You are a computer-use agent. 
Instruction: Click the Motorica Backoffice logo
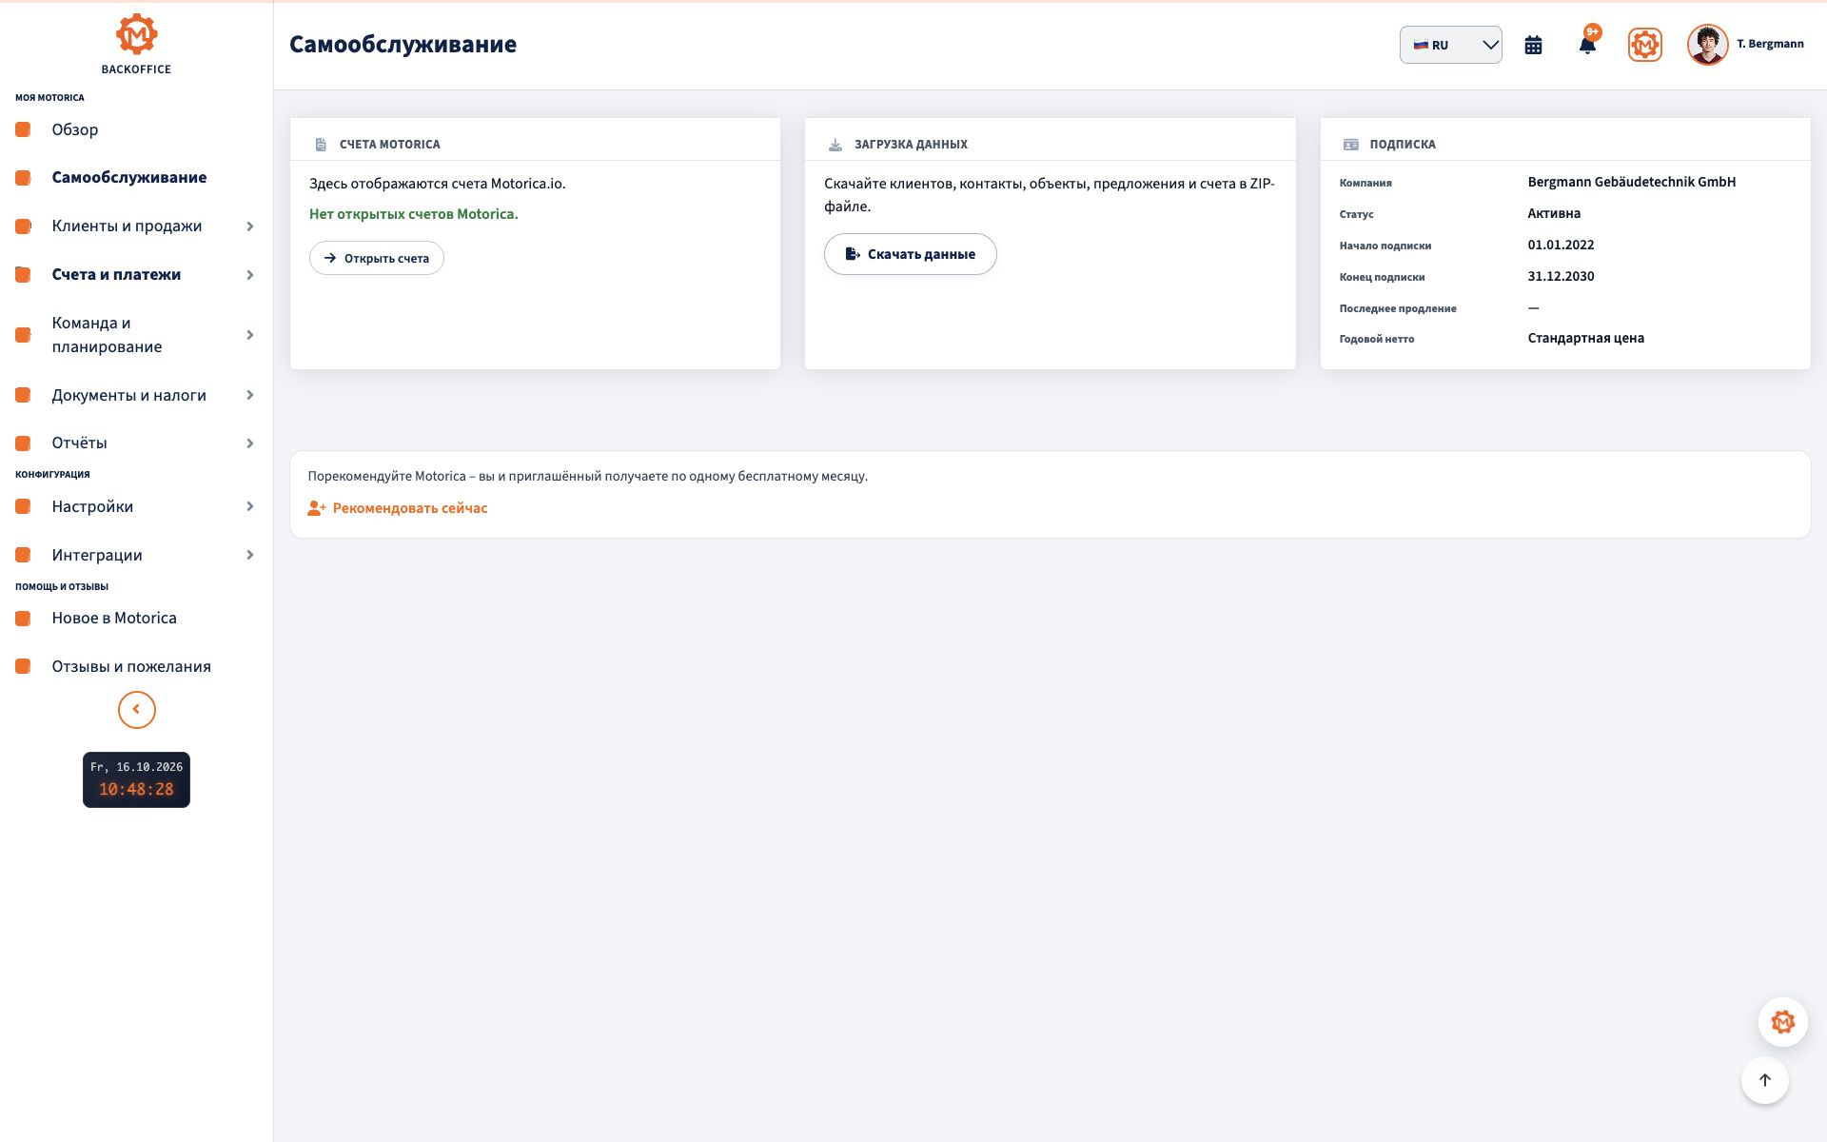pyautogui.click(x=136, y=44)
